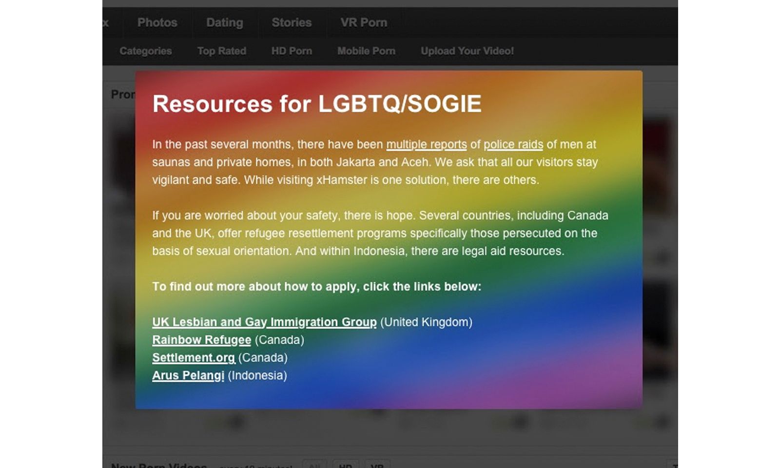
Task: Select Top Rated in the sub-navigation
Action: tap(222, 51)
